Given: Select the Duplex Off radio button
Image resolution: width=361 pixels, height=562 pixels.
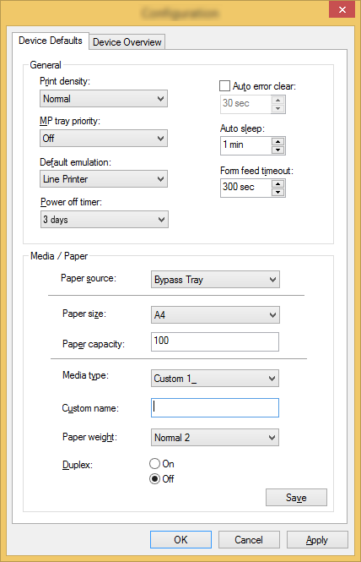Looking at the screenshot, I should point(154,479).
